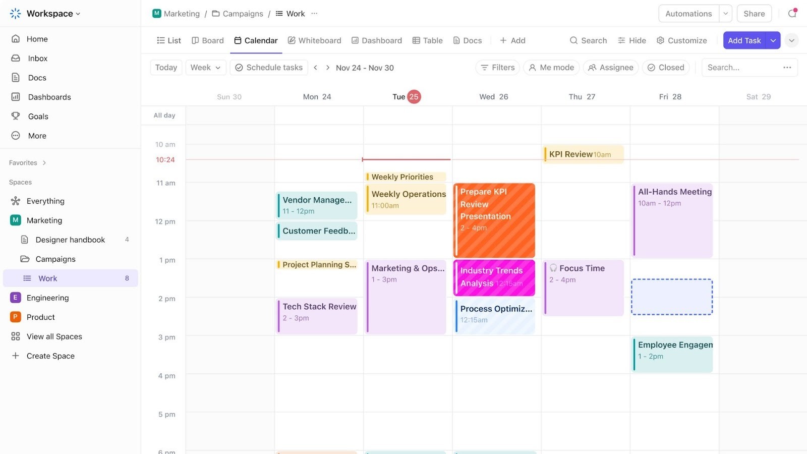
Task: Click the Add Task button
Action: tap(744, 40)
